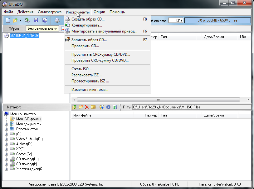This screenshot has width=254, height=189.
Task: Click the horizontal scrollbar thumb in image pane
Action: (159, 100)
